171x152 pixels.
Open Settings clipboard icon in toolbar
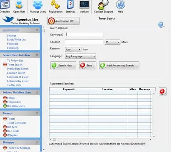(70, 5)
